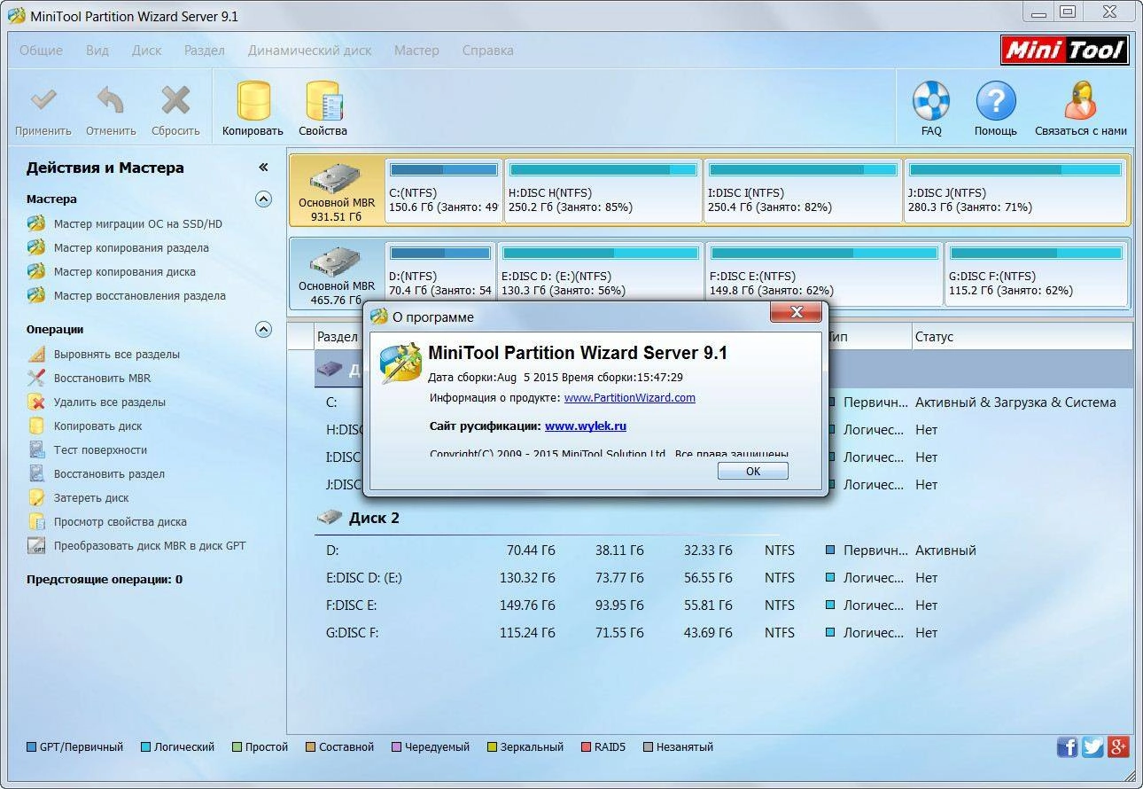Click the icon beside Мастер миграции ОС на SSD/HD
This screenshot has height=789, width=1143.
click(x=36, y=223)
